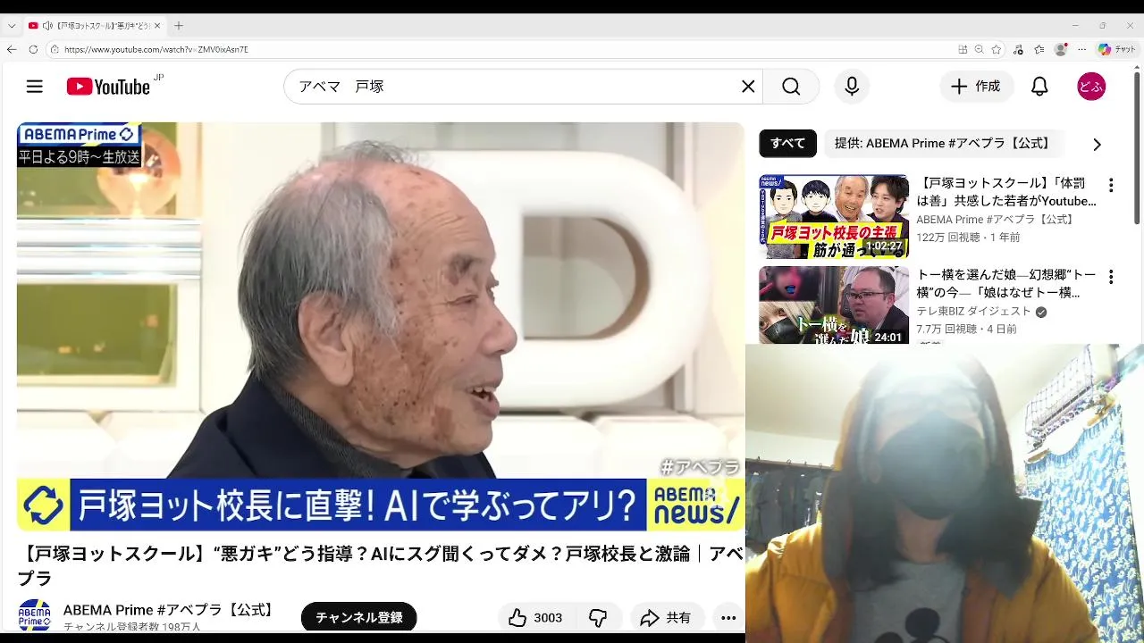The image size is (1144, 643).
Task: Select the 提供: ABEMA Prime chip
Action: 942,143
